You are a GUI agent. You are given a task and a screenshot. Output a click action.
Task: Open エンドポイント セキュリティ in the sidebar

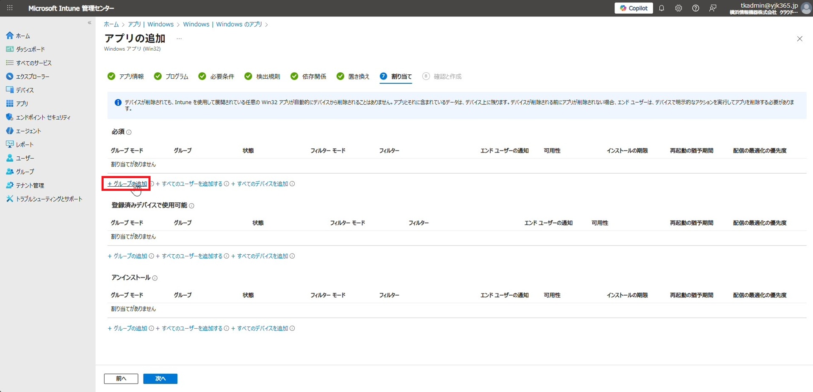[x=43, y=117]
